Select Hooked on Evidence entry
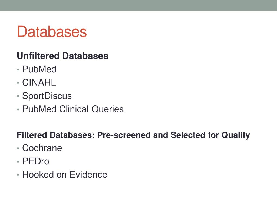 coord(65,175)
